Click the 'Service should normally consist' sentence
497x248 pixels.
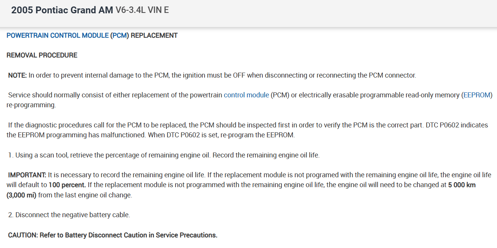click(114, 95)
